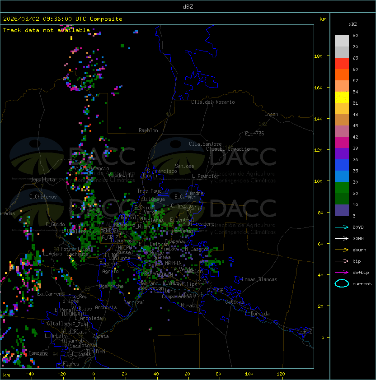Viewport: 376px width, 380px height.
Task: Click the cyan ellipse current icon
Action: 342,283
